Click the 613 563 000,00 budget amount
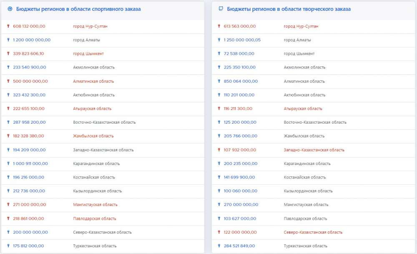Screen dimensions: 417x254 pyautogui.click(x=240, y=26)
